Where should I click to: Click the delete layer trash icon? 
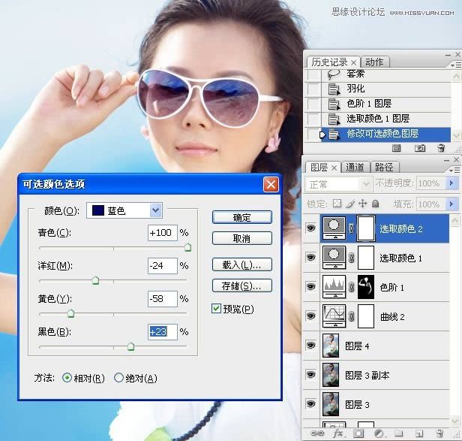[x=440, y=433]
